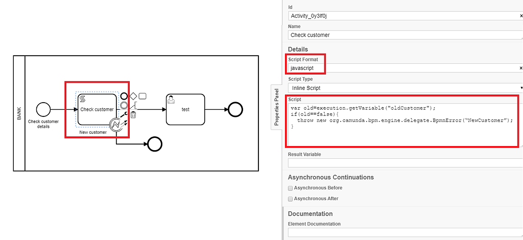The width and height of the screenshot is (523, 240).
Task: Select end event after test task
Action: 235,109
